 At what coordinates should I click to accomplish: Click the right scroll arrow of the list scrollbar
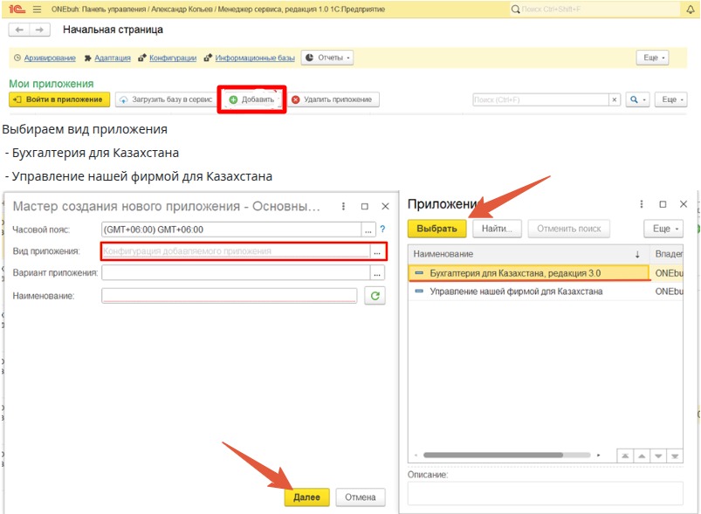pos(599,455)
